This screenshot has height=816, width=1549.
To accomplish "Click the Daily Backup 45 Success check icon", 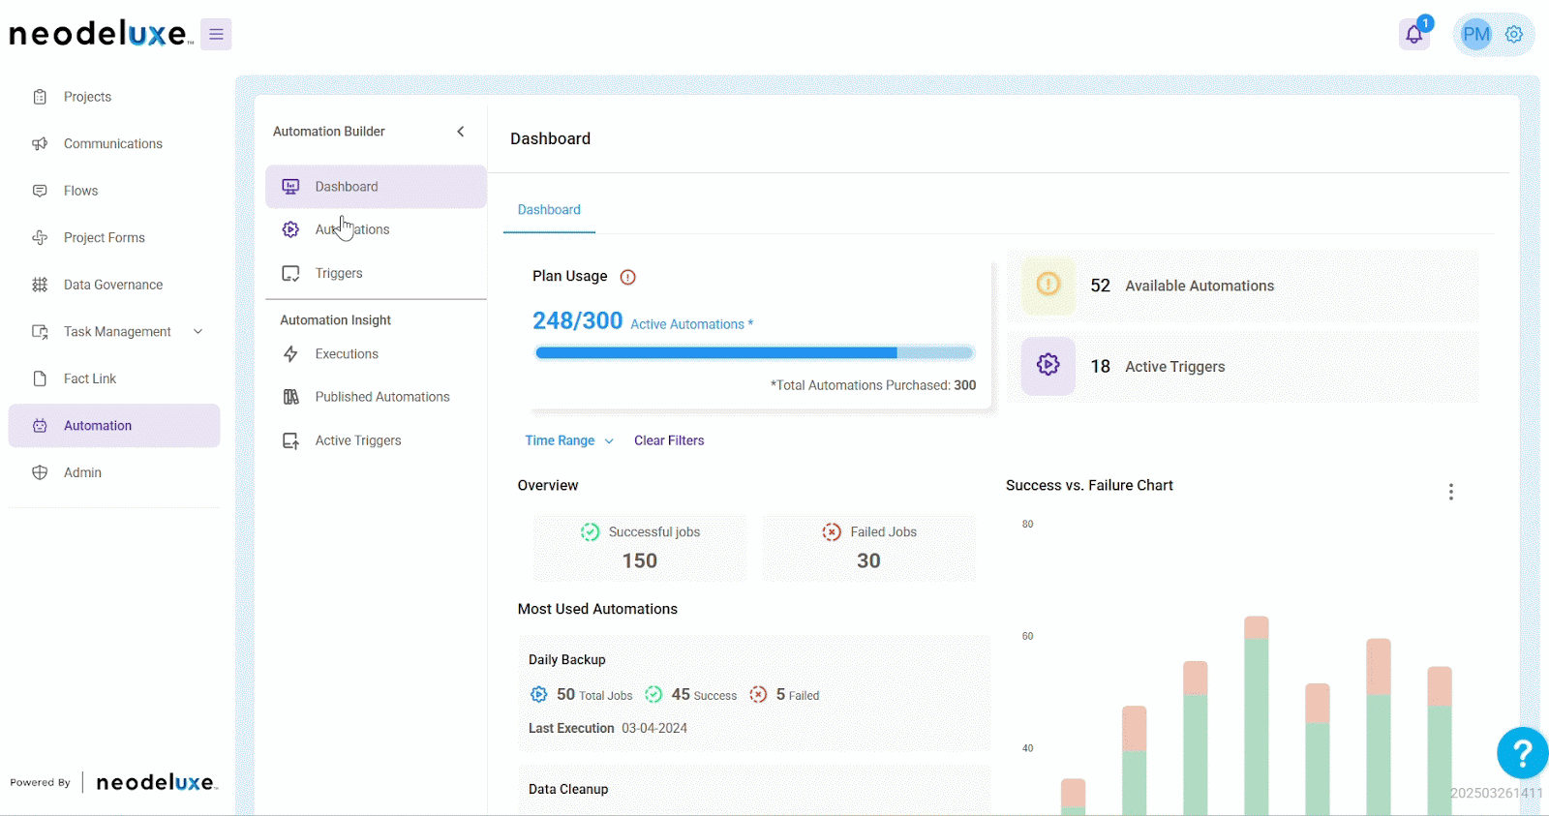I will coord(653,694).
